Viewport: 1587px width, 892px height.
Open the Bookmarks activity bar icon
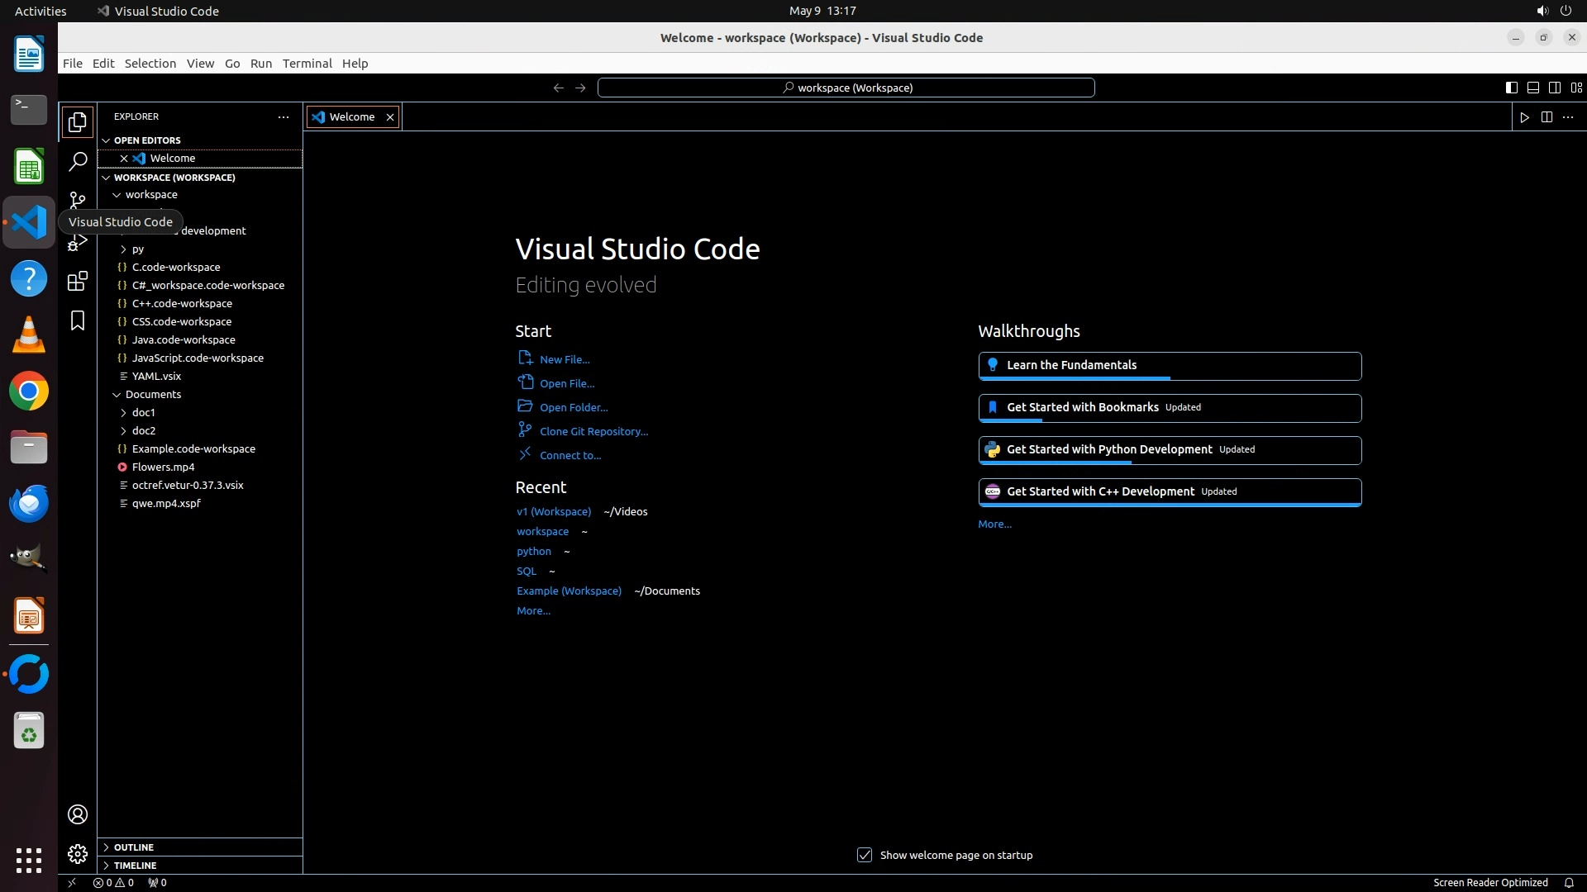coord(78,320)
